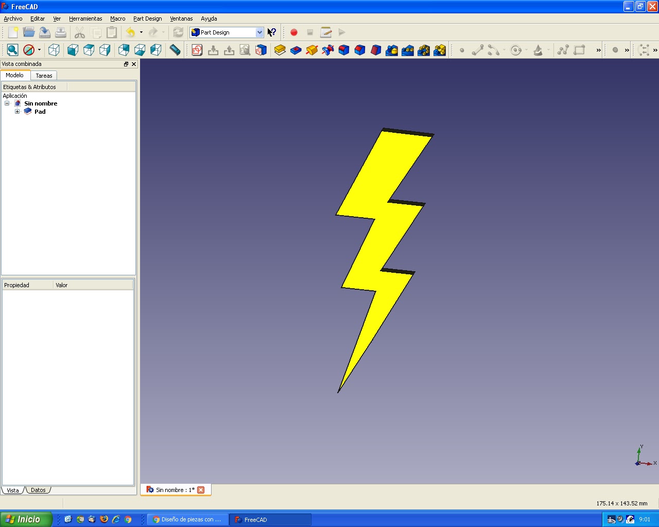The image size is (659, 527).
Task: Click the Draft tool icon
Action: coord(376,50)
